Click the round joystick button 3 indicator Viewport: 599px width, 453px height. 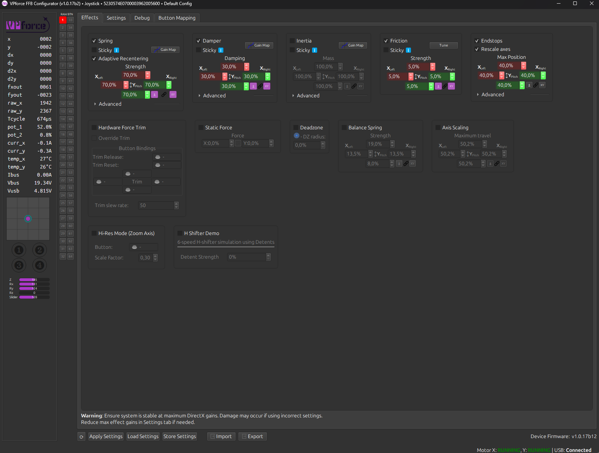[19, 266]
